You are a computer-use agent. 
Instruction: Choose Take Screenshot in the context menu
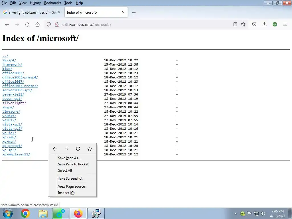pos(72,179)
